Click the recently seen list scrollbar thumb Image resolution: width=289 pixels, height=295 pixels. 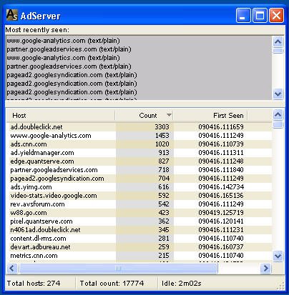pyautogui.click(x=278, y=51)
